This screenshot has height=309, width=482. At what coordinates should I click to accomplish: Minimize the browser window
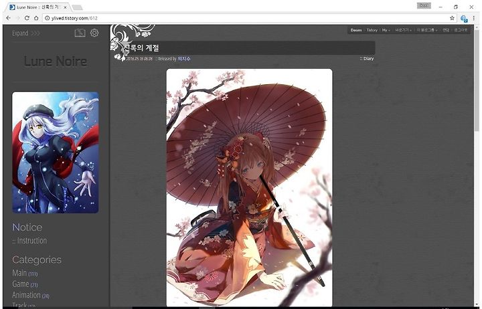440,7
